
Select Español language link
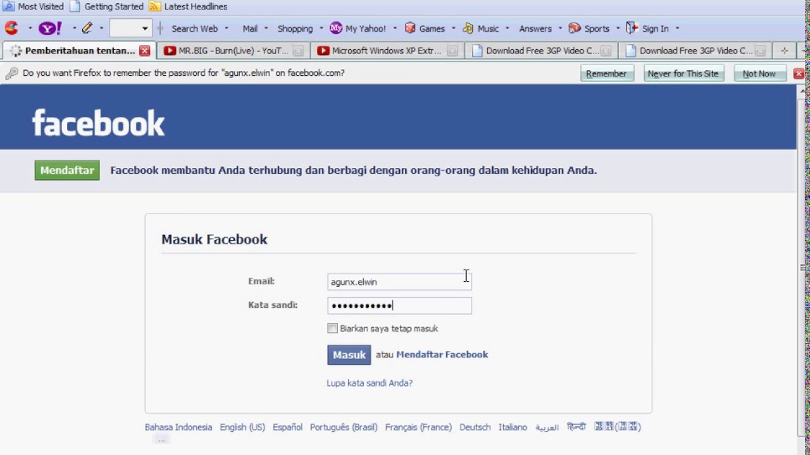tap(287, 427)
